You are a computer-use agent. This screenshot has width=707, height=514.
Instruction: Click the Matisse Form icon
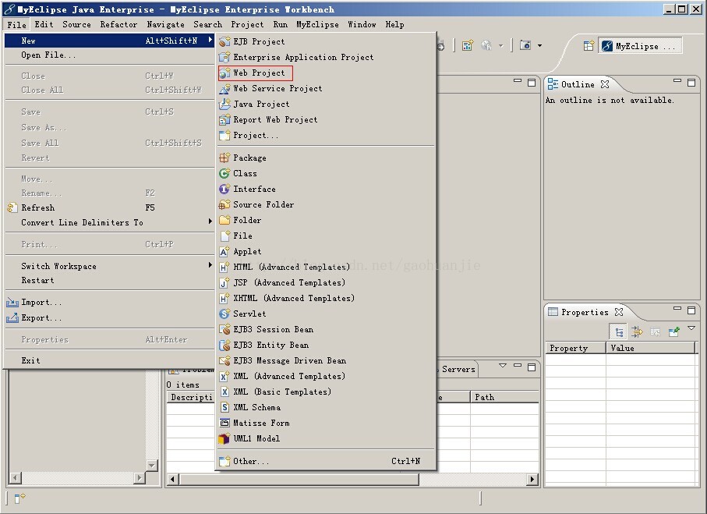(x=224, y=423)
